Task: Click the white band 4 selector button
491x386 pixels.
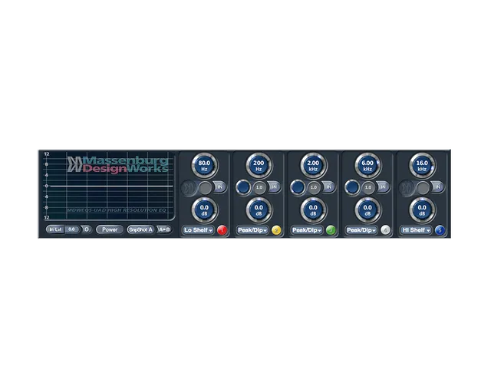Action: point(385,230)
